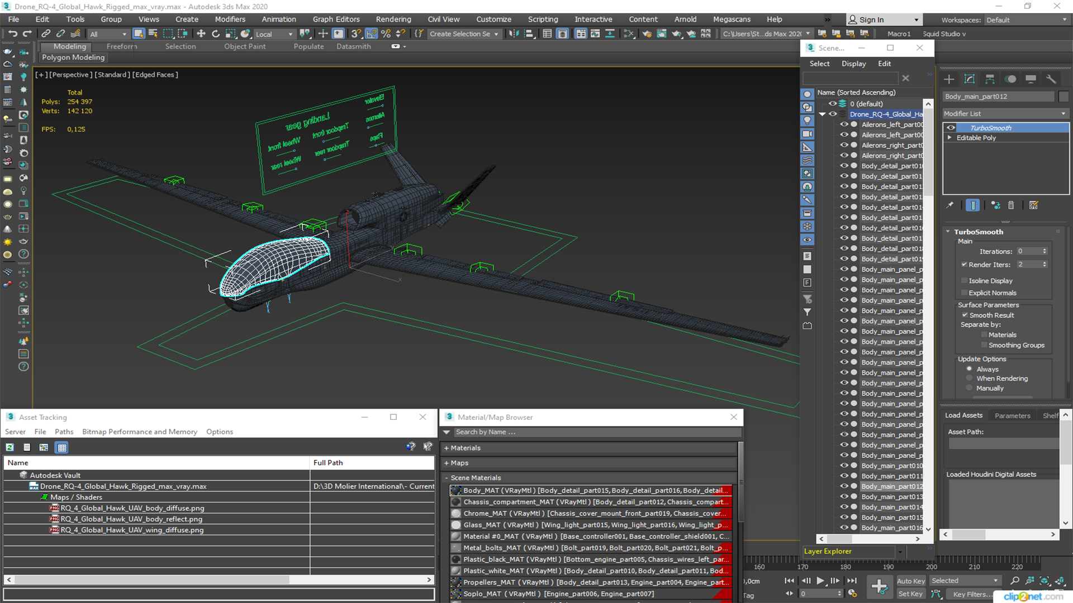
Task: Open the Workspaces Default dropdown
Action: click(x=1027, y=20)
